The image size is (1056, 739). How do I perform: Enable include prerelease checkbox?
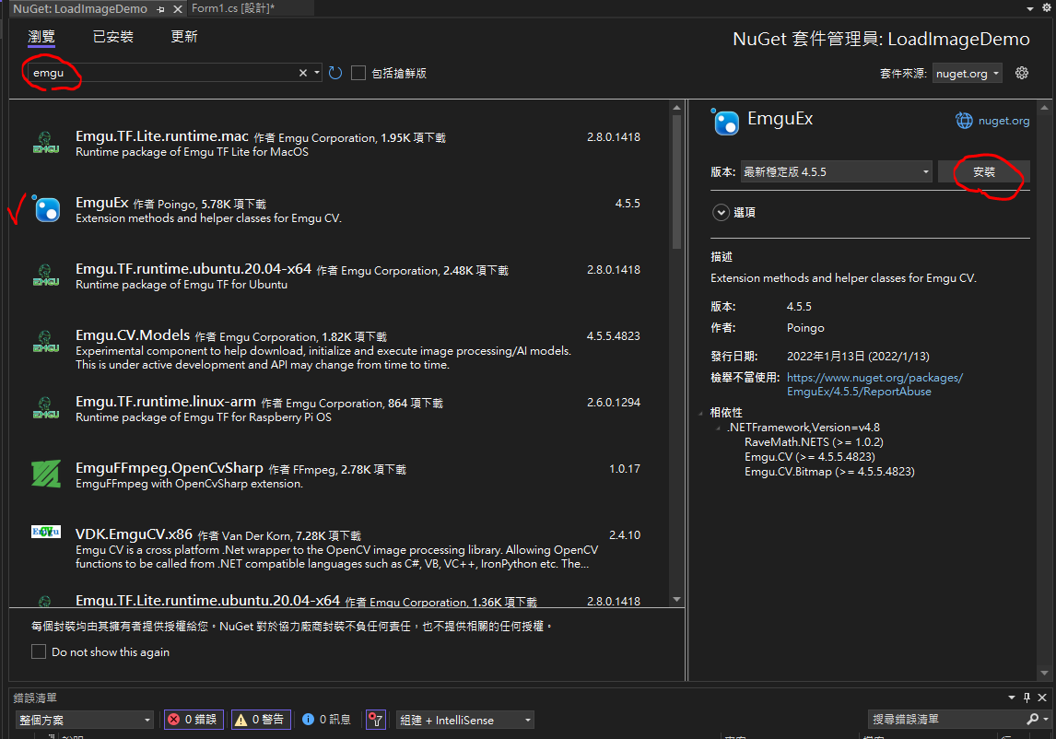358,73
